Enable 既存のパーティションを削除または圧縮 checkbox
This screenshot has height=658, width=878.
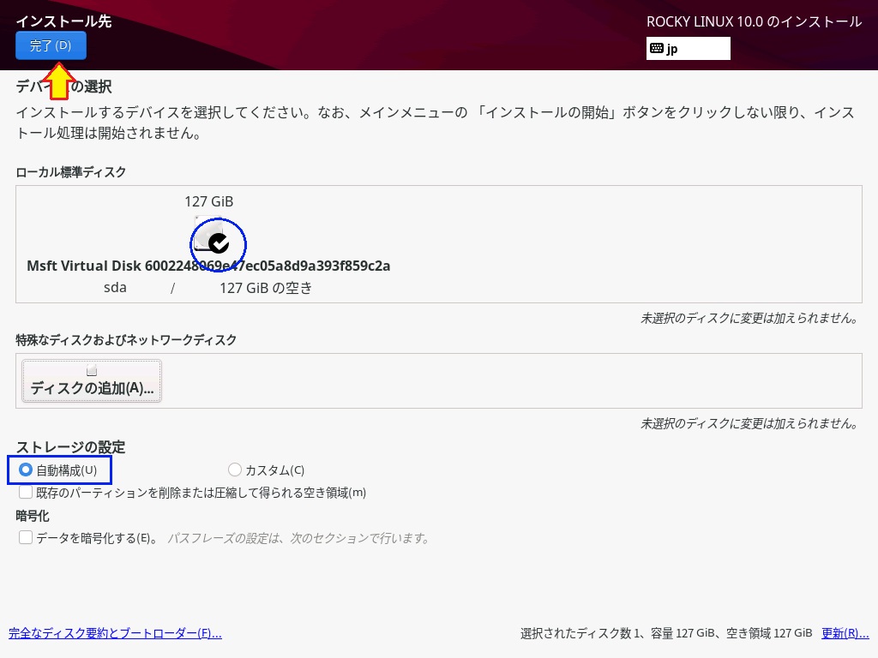tap(26, 493)
